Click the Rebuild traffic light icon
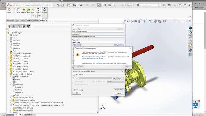This screenshot has width=206, height=116. 105,5
